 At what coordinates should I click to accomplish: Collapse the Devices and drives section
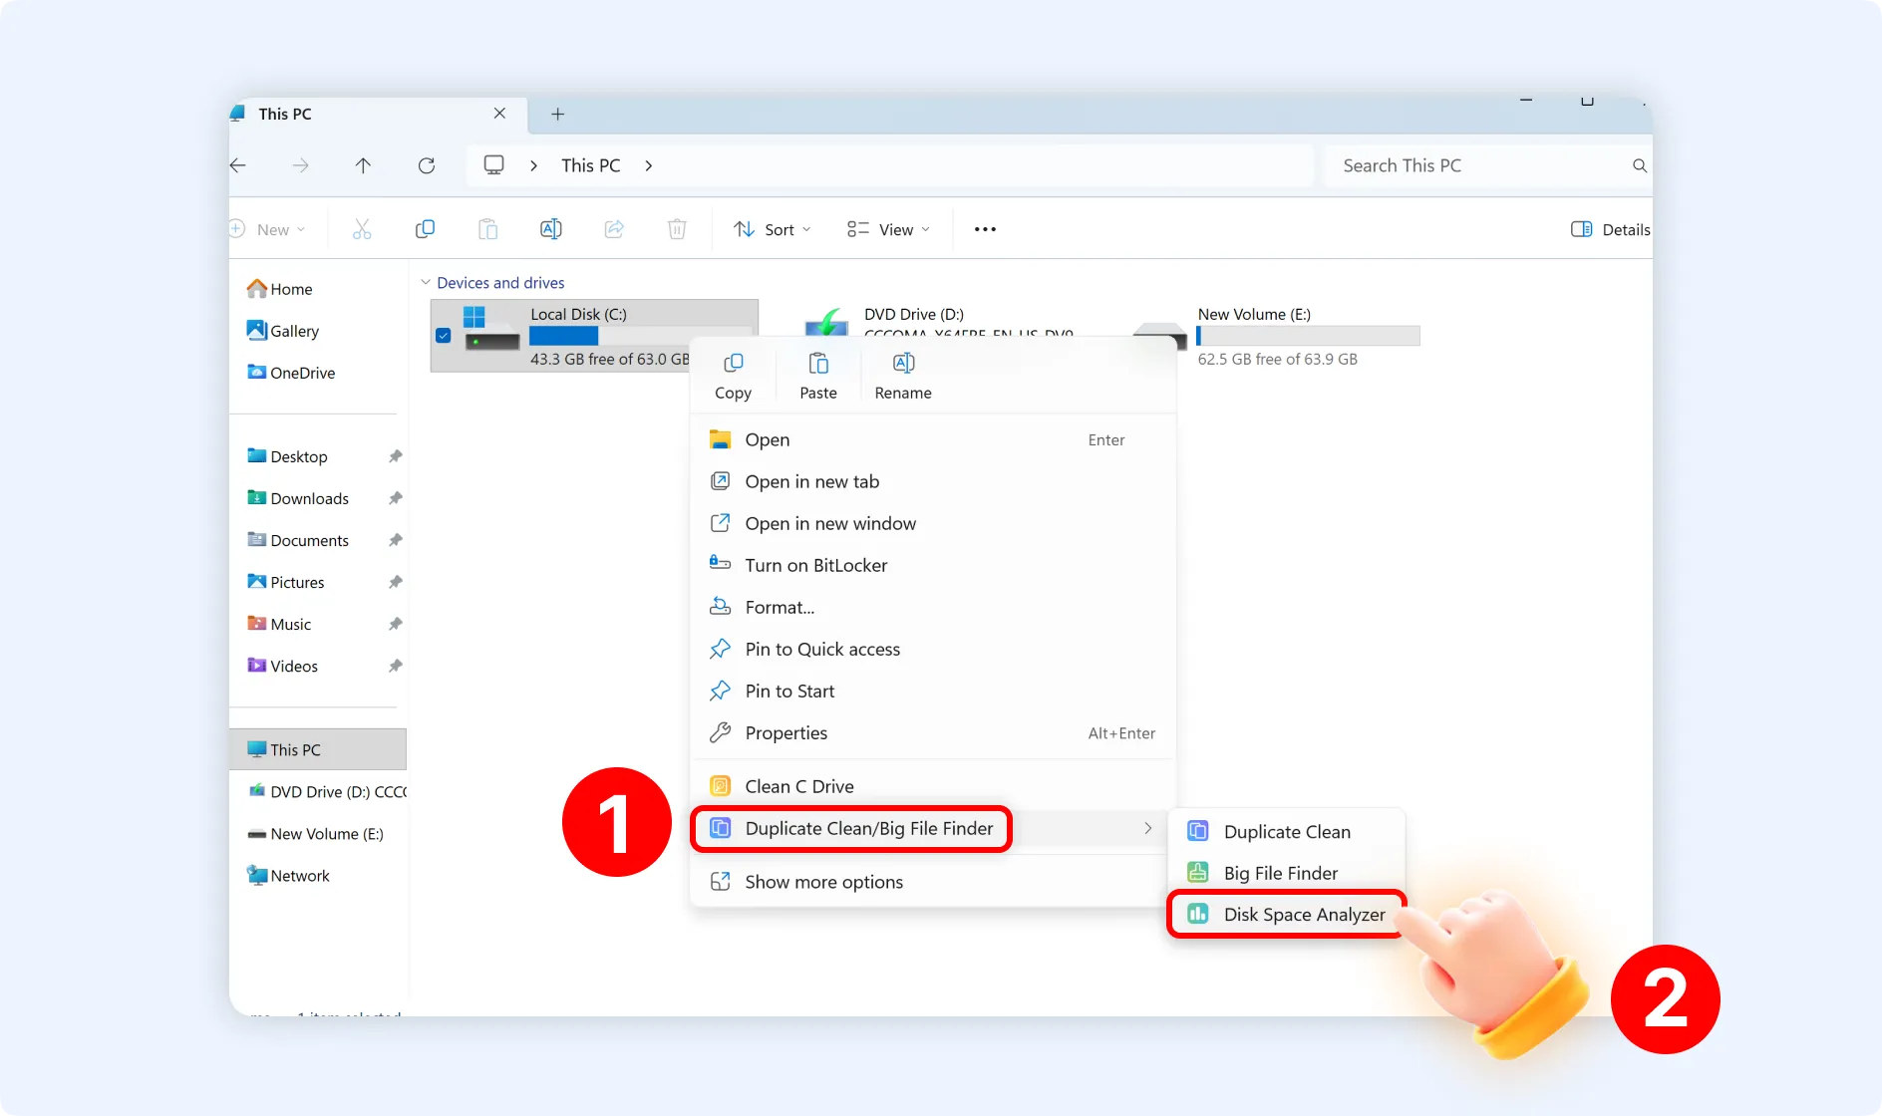(x=426, y=282)
